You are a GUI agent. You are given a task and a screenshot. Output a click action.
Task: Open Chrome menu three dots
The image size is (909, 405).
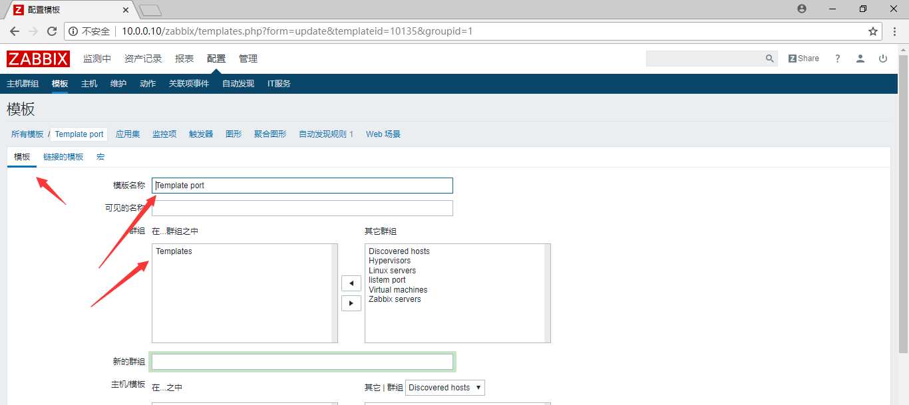[x=895, y=31]
